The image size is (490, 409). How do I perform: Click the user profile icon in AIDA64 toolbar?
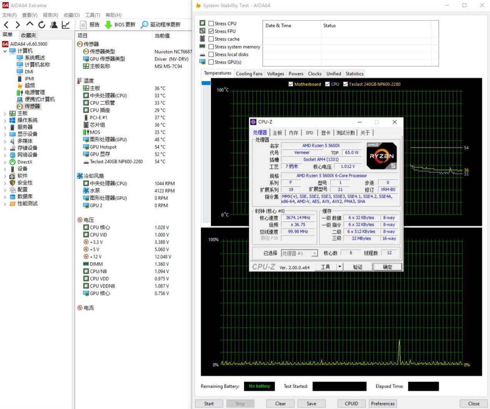[x=54, y=25]
